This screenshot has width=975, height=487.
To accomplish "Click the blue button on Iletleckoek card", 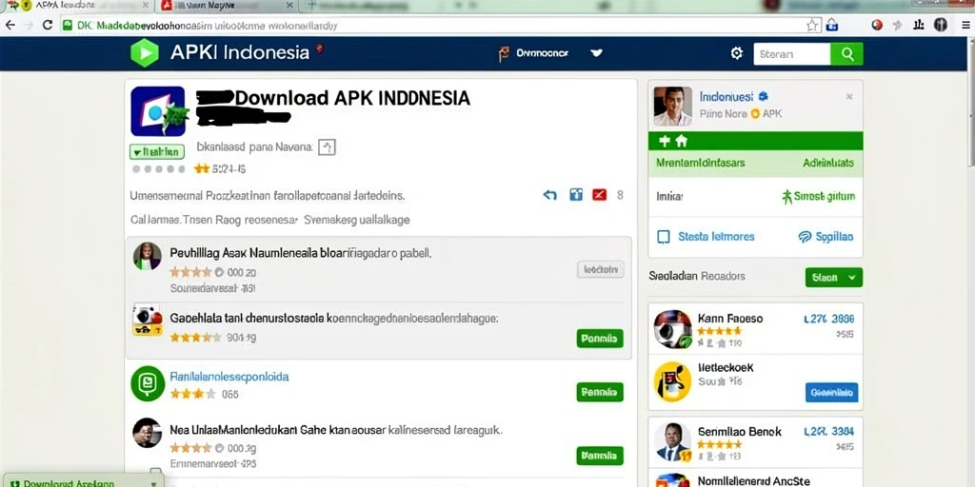I will pos(831,393).
